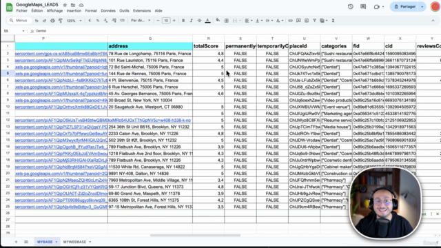Start a Meet call via the camera icon
Viewport: 441px width, 248px height.
[x=377, y=7]
